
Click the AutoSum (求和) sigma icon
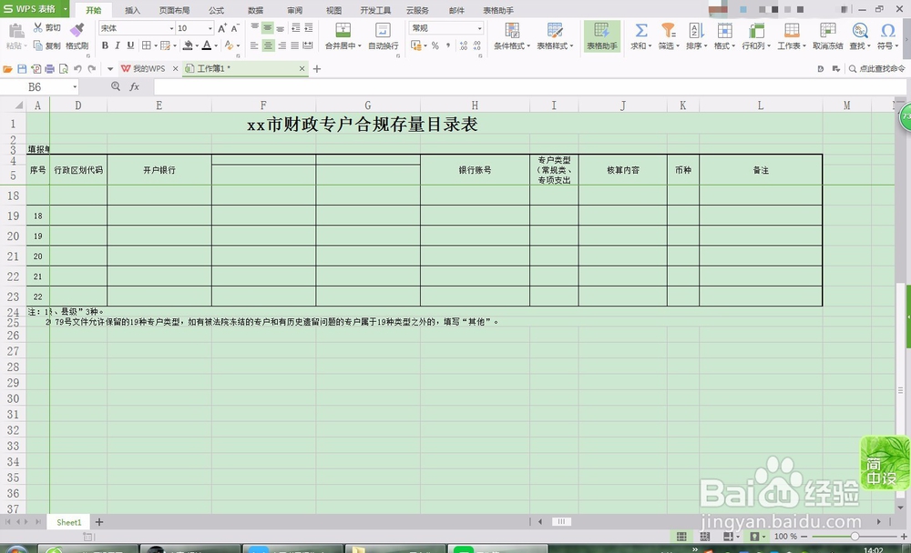point(640,30)
